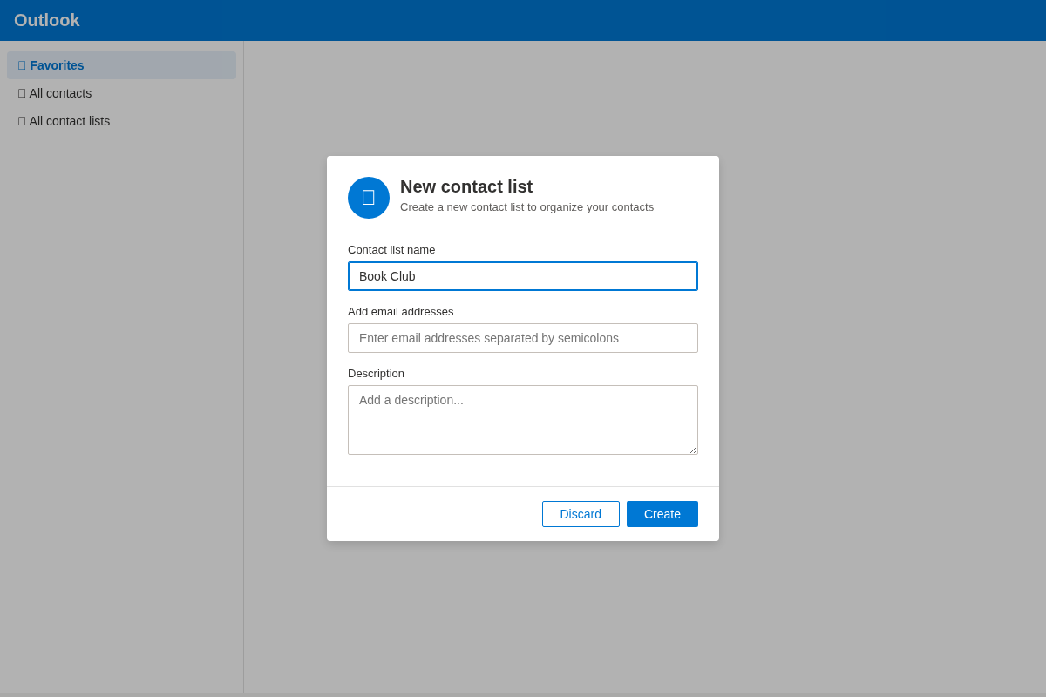Click the Favorites sidebar icon

coord(21,65)
